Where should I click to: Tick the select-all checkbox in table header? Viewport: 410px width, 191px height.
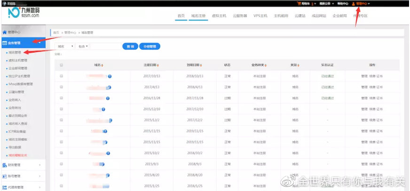click(x=62, y=65)
